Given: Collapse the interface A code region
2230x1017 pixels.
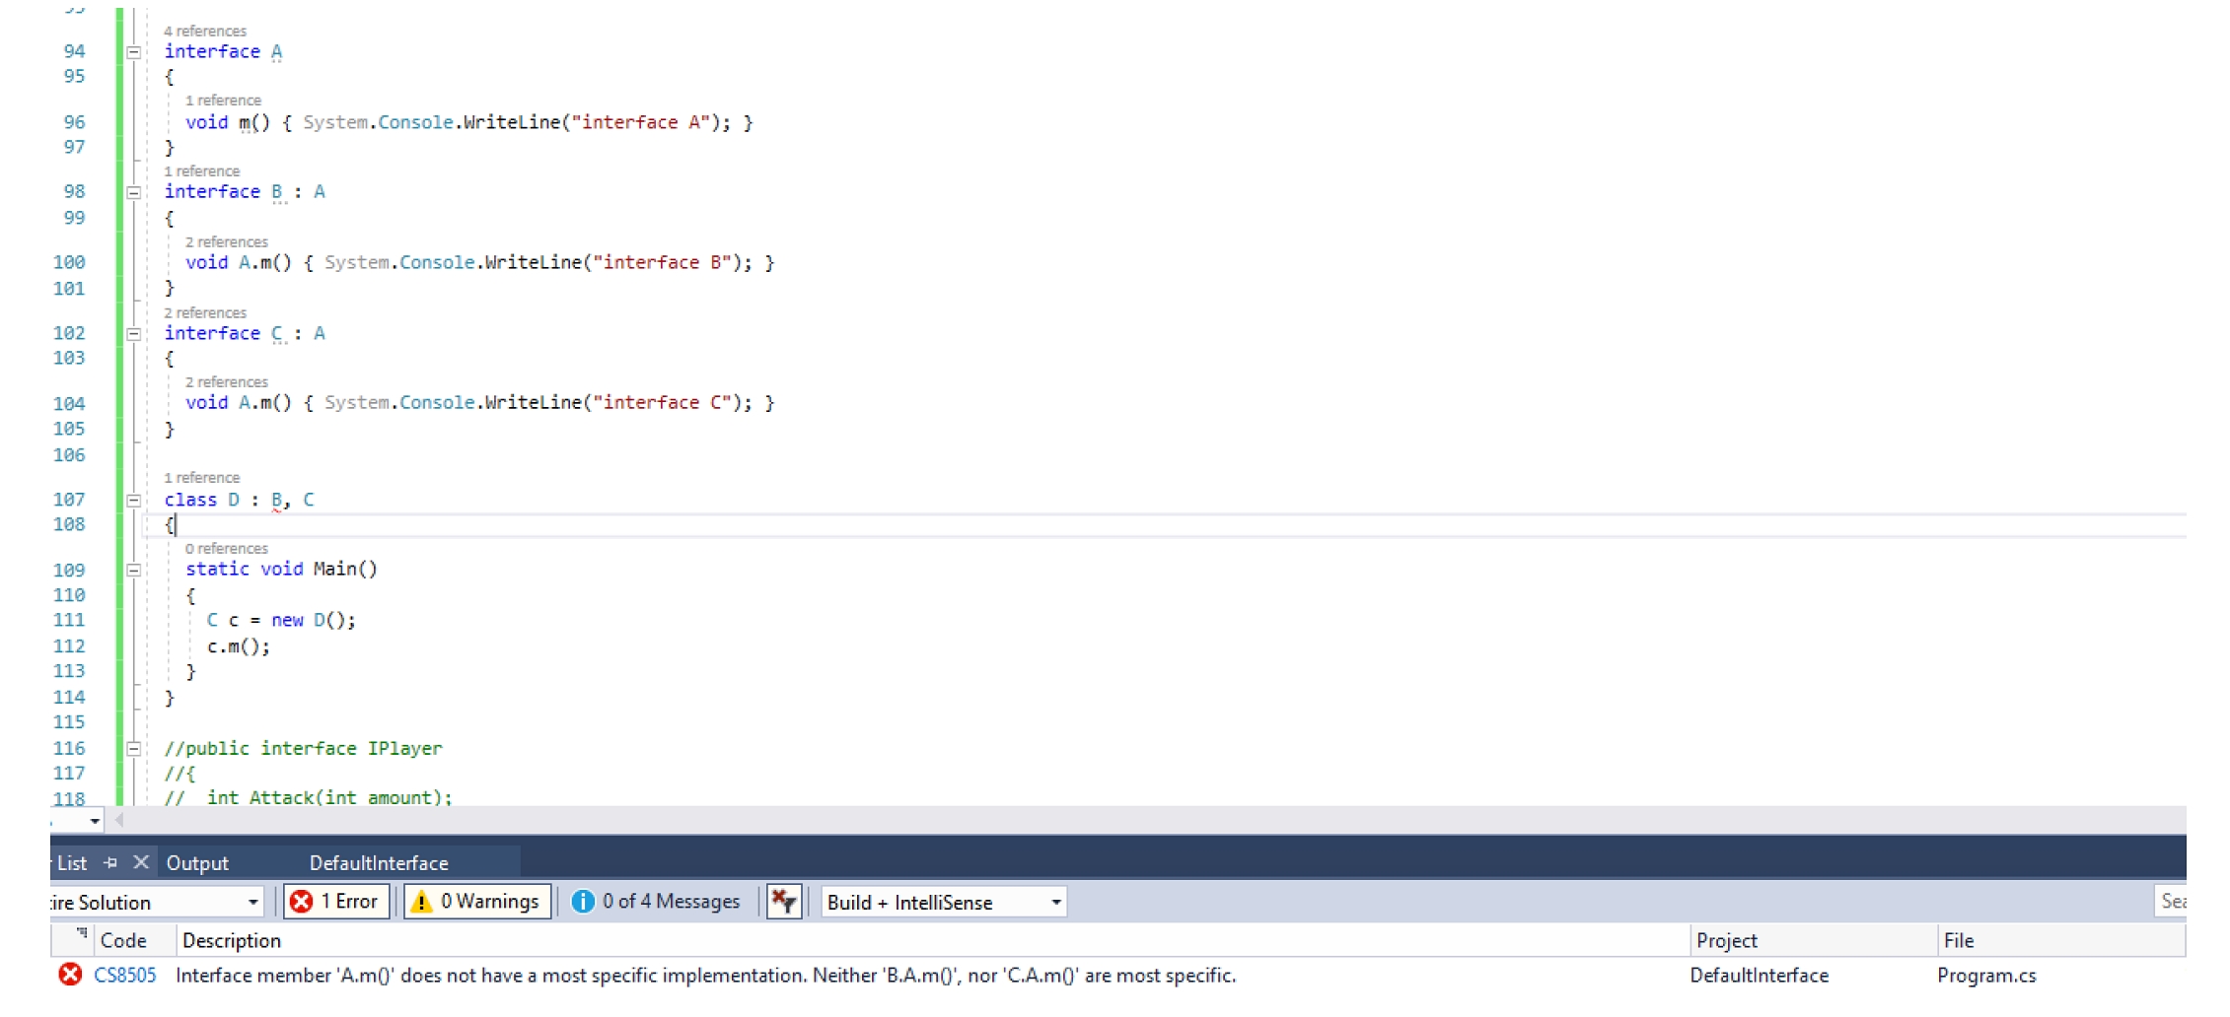Looking at the screenshot, I should coord(134,51).
